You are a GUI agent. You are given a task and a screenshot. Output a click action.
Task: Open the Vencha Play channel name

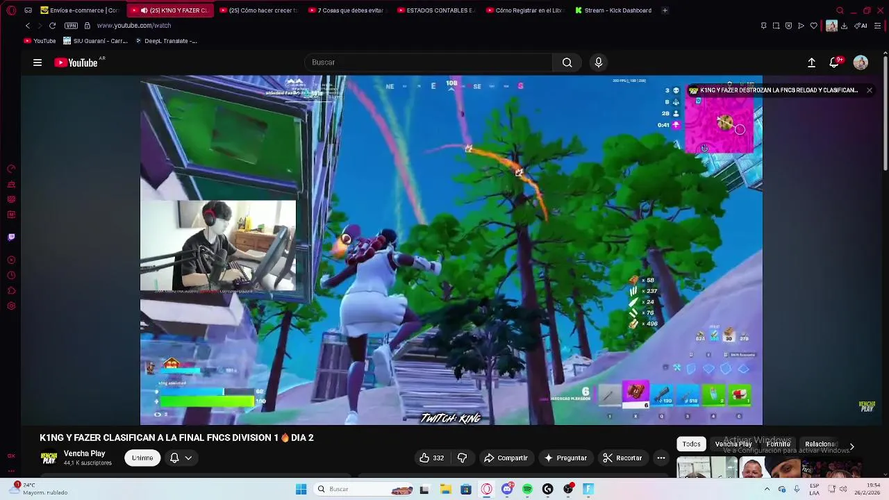pos(84,453)
